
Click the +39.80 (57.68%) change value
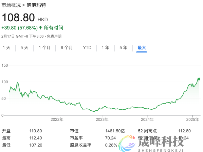click(20, 28)
